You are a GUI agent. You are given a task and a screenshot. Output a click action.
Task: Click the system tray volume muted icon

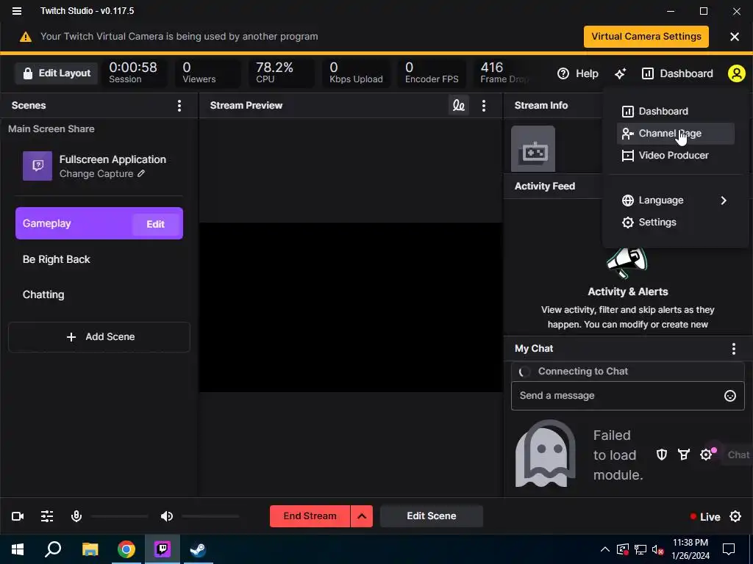coord(658,549)
